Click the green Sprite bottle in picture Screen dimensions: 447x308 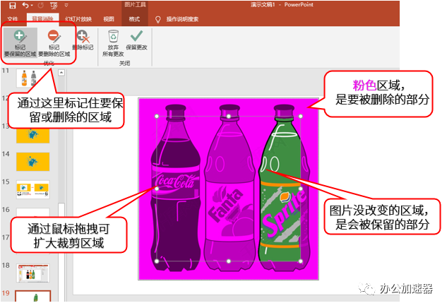[282, 188]
